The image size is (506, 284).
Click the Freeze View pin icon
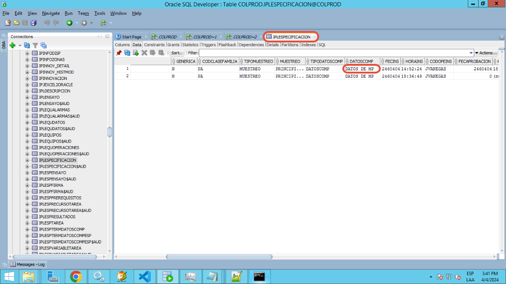coord(119,53)
